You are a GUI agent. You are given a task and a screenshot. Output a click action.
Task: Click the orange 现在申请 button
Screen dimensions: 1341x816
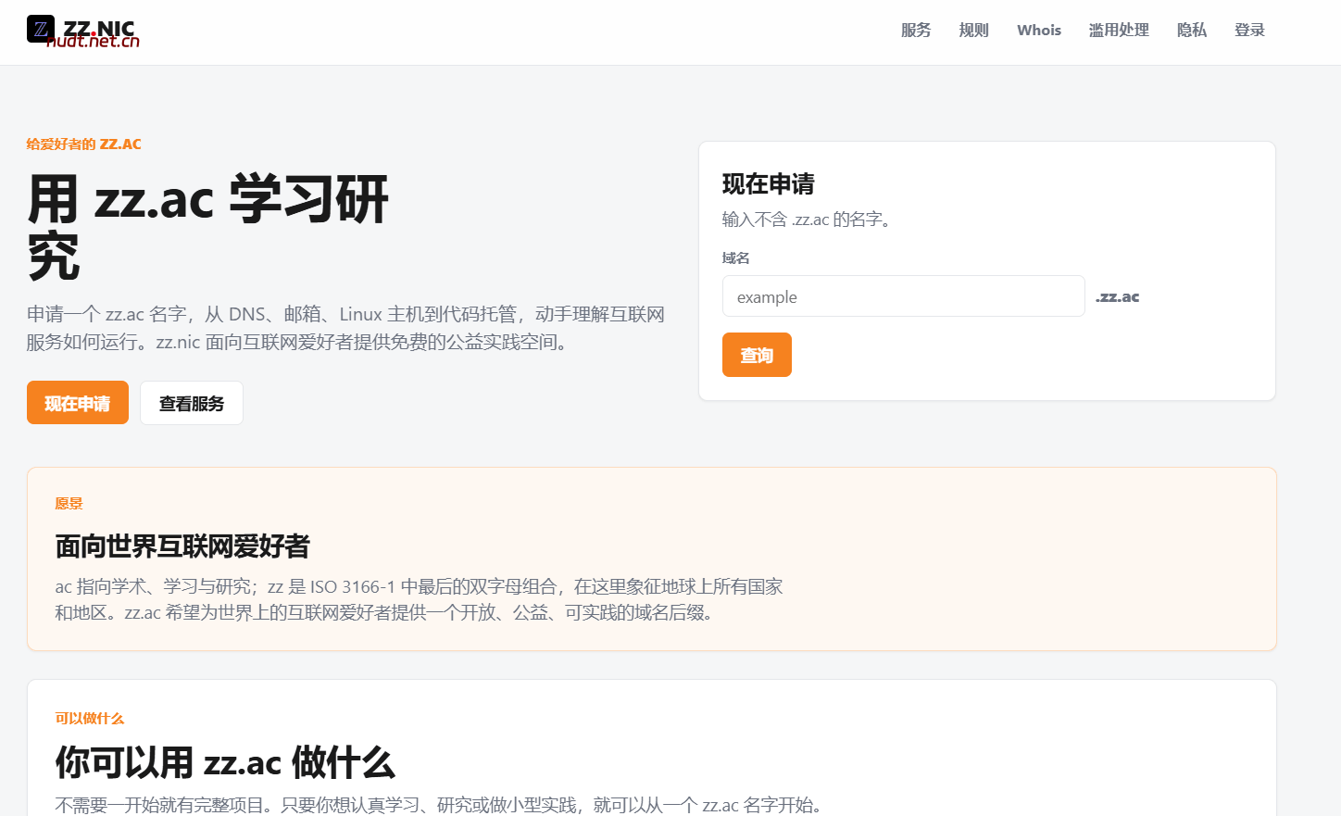tap(78, 403)
